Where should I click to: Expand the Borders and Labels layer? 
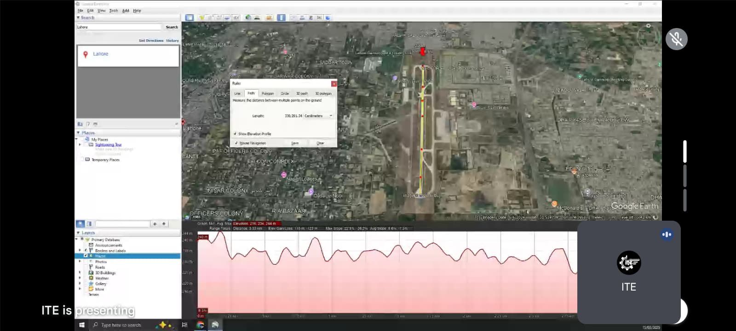tap(80, 251)
